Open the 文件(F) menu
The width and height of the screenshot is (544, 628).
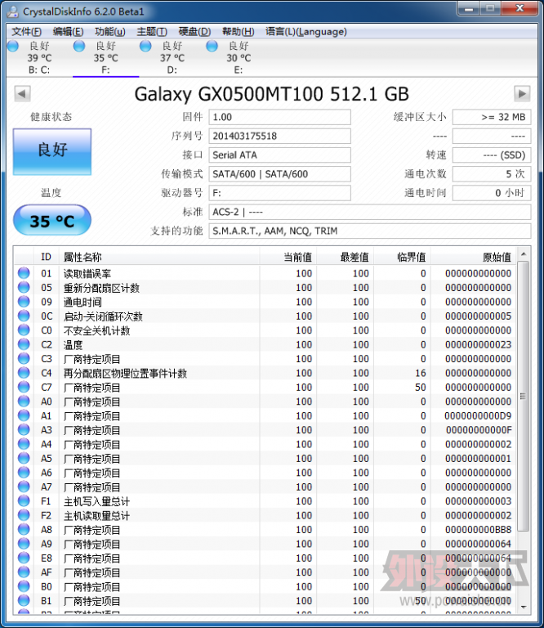[x=26, y=32]
